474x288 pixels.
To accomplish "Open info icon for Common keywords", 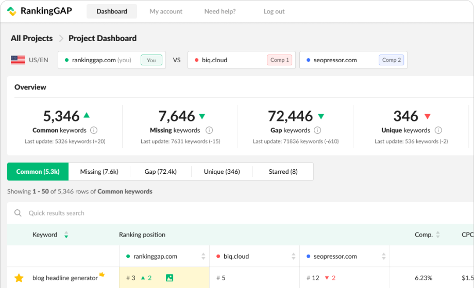I will (x=94, y=130).
